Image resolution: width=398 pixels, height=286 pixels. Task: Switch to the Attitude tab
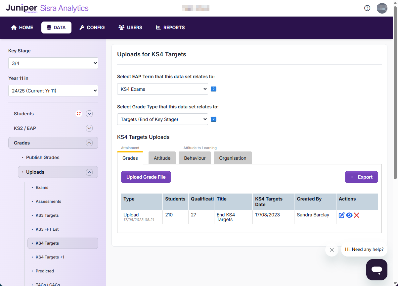[x=162, y=158]
